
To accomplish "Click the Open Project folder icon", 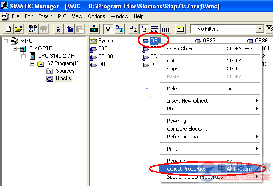I will point(19,29).
